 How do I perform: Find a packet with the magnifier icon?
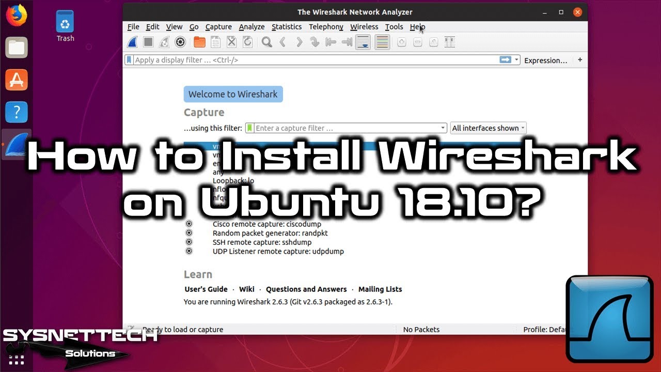(266, 42)
